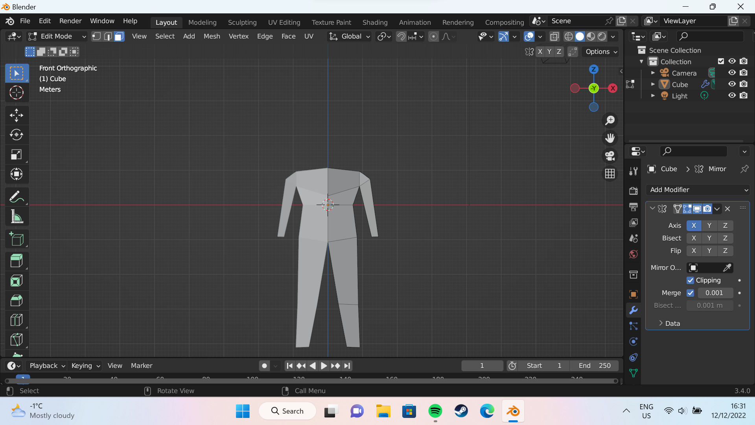Click the viewport zoom icon
755x425 pixels.
(x=610, y=120)
